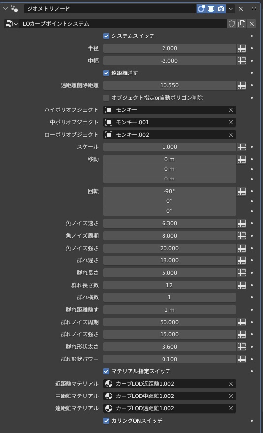Click the 遠距離削除距離 value field
The image size is (263, 433).
tap(169, 85)
